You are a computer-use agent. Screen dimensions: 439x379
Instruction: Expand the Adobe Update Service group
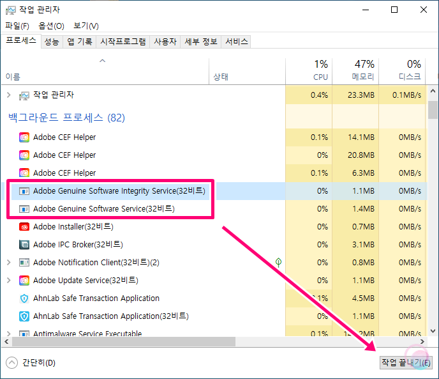[9, 280]
